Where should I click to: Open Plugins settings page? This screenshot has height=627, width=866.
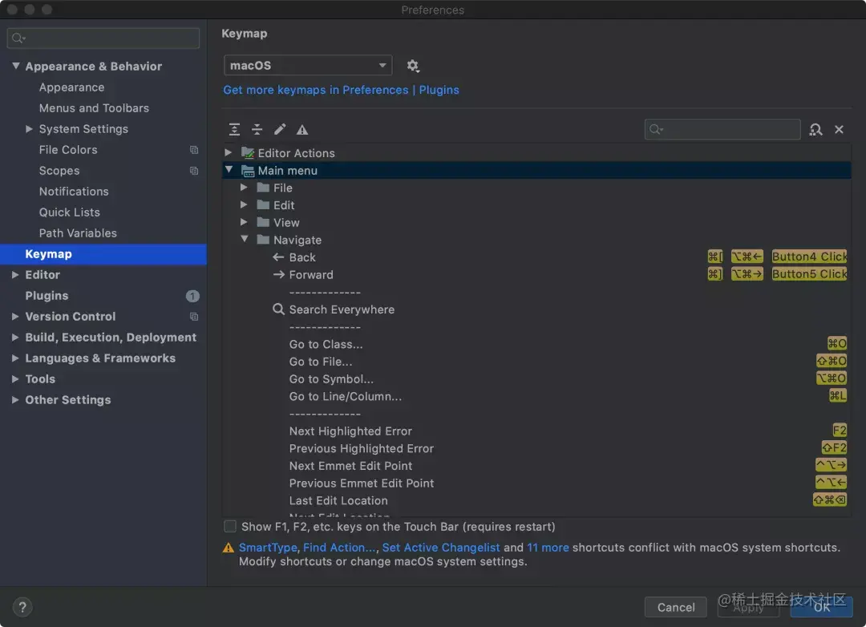(x=47, y=296)
